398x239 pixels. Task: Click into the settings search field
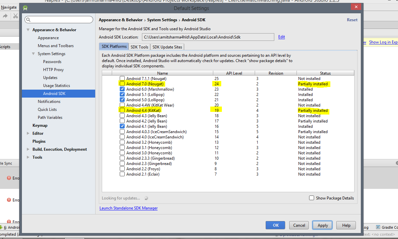click(59, 20)
